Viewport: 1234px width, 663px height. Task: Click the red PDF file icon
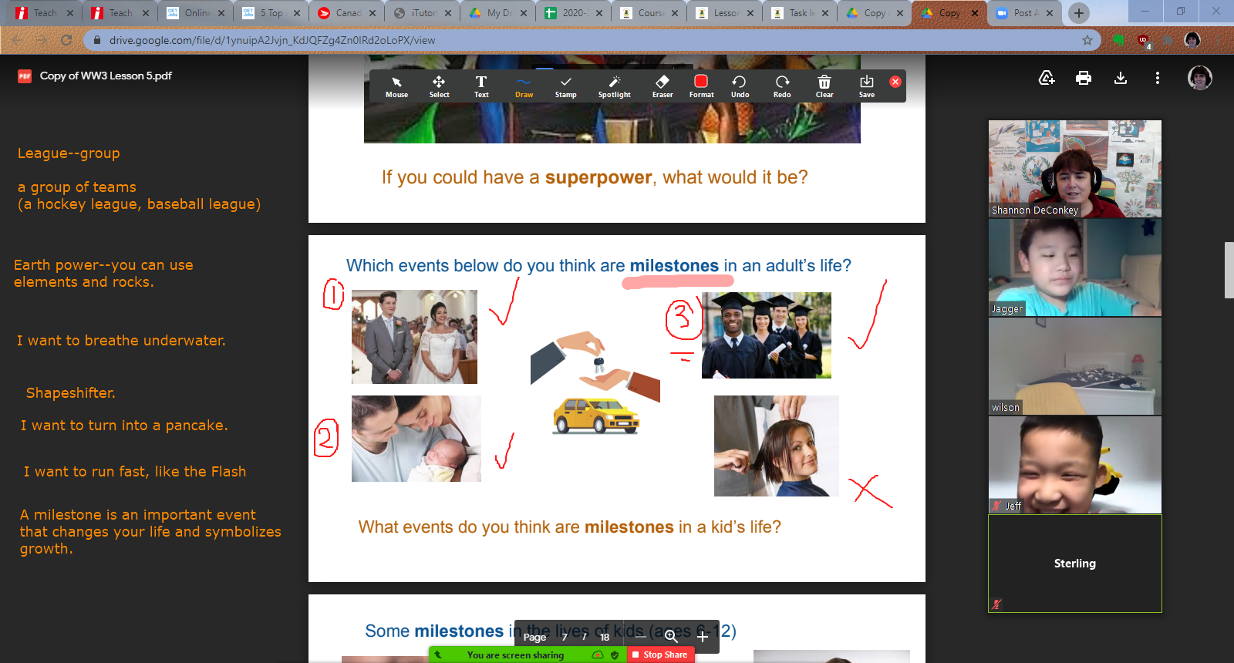click(x=25, y=76)
